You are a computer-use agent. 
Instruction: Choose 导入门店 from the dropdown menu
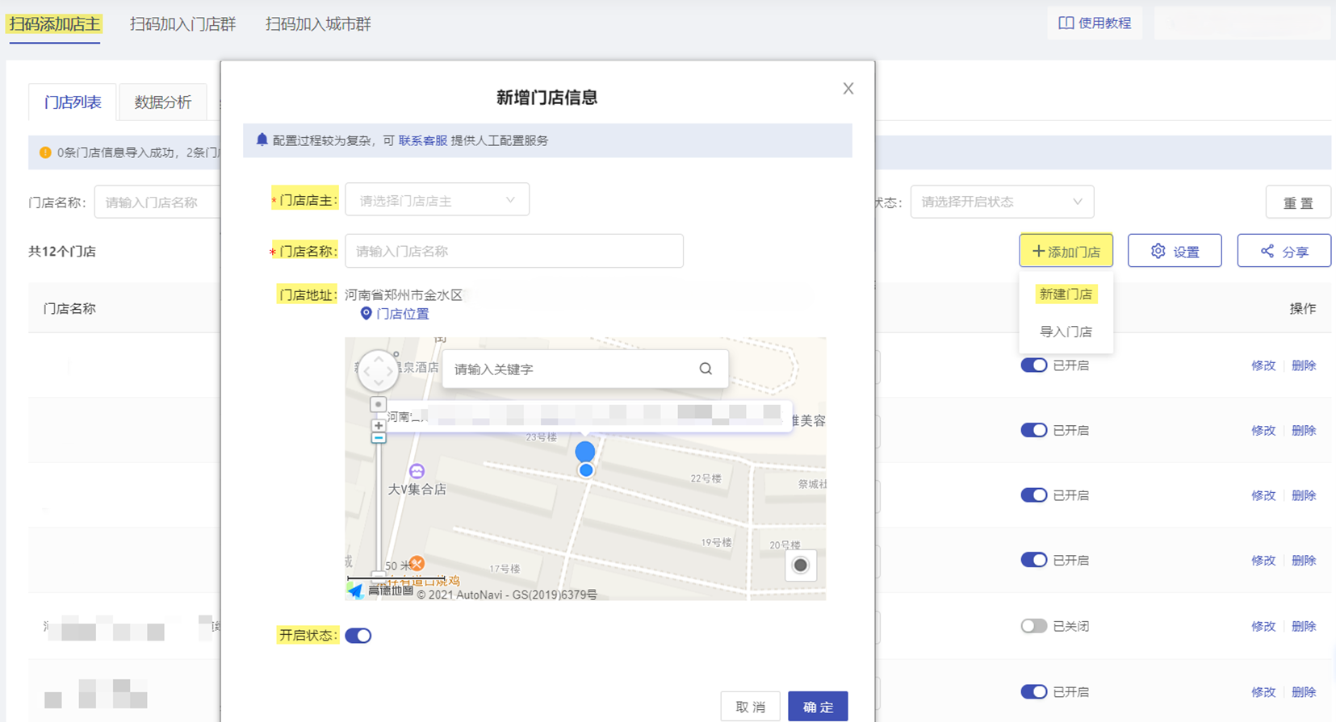pos(1066,332)
